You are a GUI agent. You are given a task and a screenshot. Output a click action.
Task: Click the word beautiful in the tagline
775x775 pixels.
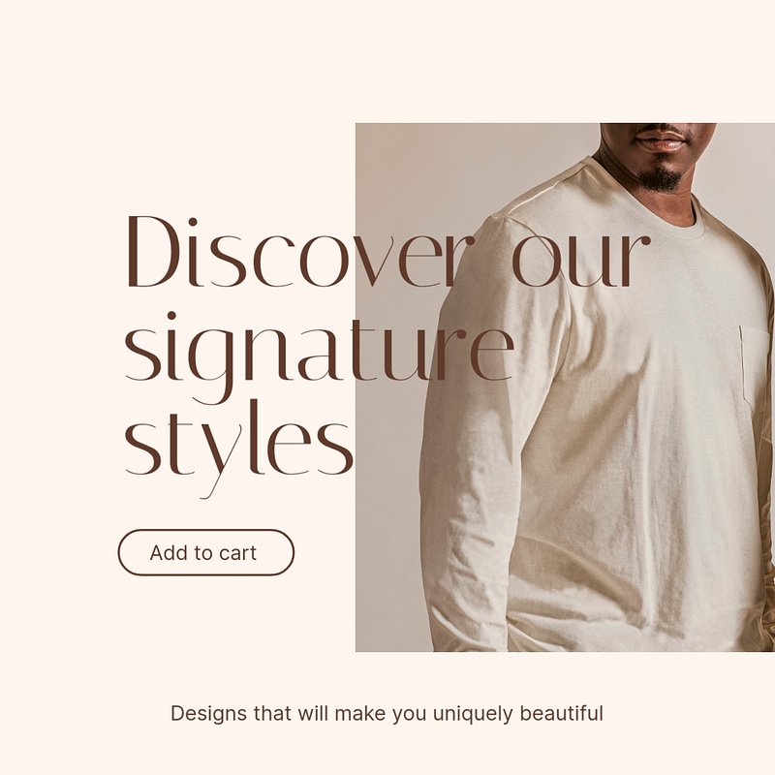561,714
